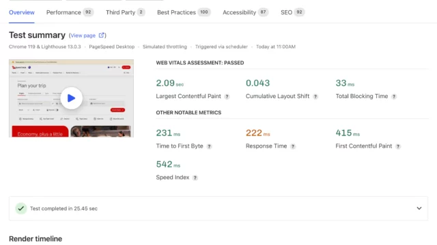Click the Total Blocking Time label
The image size is (437, 245).
[361, 96]
